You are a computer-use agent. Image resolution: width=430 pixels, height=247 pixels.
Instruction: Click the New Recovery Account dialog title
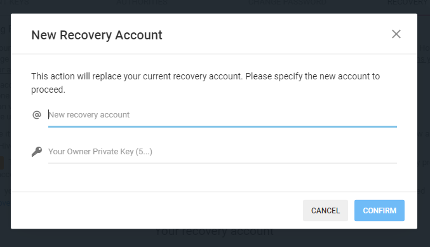[x=97, y=35]
